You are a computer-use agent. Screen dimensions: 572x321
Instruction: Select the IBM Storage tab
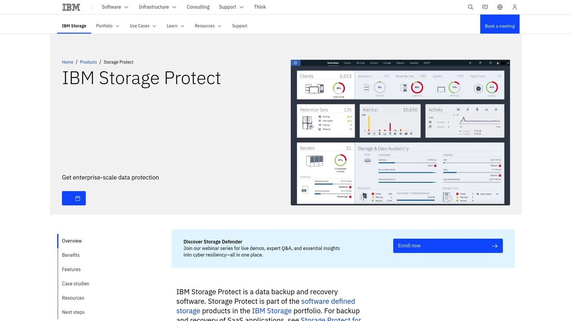74,26
